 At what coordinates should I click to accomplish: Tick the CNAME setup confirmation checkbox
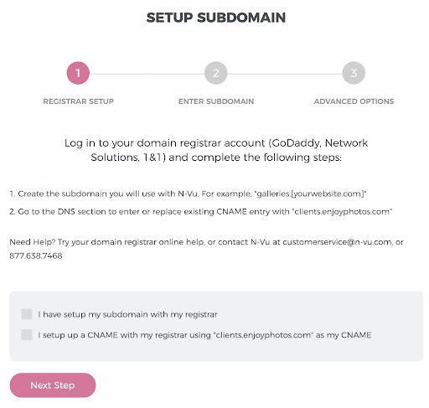click(27, 334)
